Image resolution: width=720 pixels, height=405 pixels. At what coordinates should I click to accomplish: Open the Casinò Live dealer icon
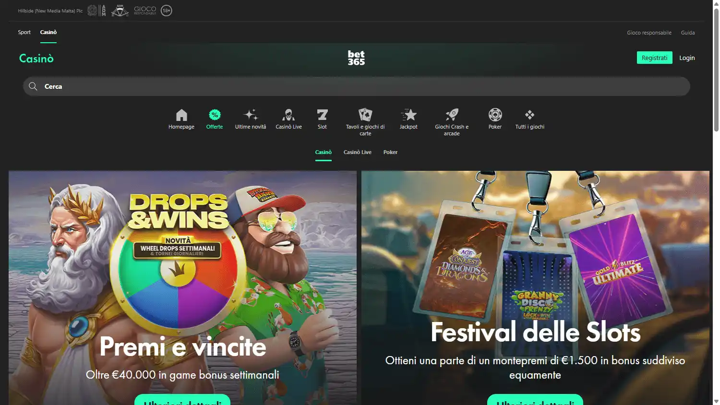(x=288, y=115)
